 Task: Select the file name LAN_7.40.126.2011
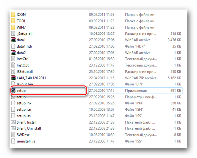click(x=31, y=78)
